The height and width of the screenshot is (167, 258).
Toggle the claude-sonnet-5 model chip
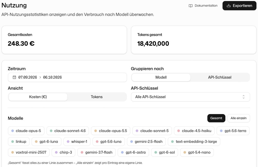click(x=152, y=131)
